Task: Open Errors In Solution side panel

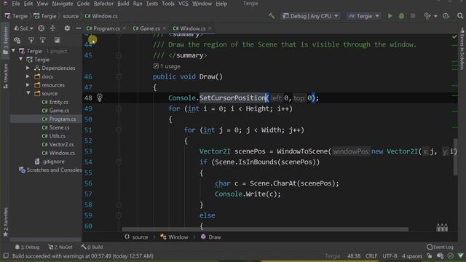Action: click(462, 49)
